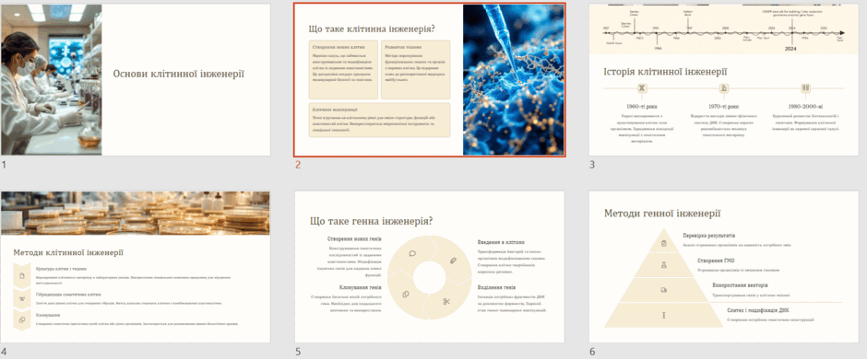This screenshot has height=359, width=867.
Task: Click the clipboard icon at the pyramid top
Action: click(663, 243)
